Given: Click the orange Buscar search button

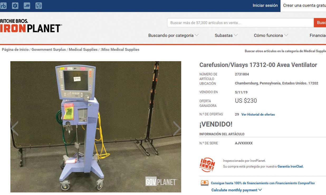Looking at the screenshot, I should 320,23.
